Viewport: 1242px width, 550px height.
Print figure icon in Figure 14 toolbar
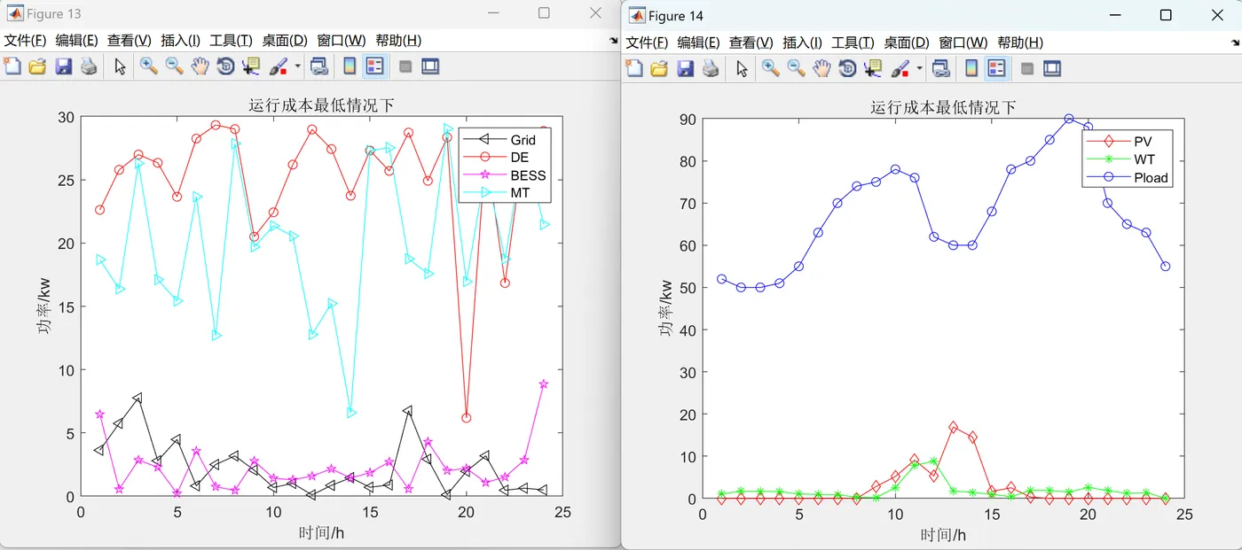[711, 68]
